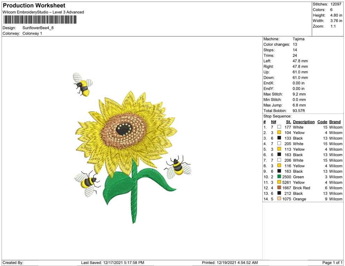Click the 'Page 1 of 1' footer text
The image size is (345, 266).
(332, 263)
